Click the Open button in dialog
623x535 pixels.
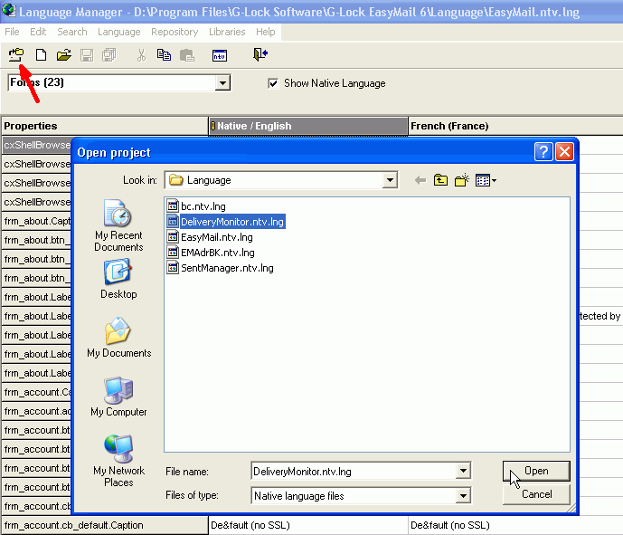coord(536,471)
